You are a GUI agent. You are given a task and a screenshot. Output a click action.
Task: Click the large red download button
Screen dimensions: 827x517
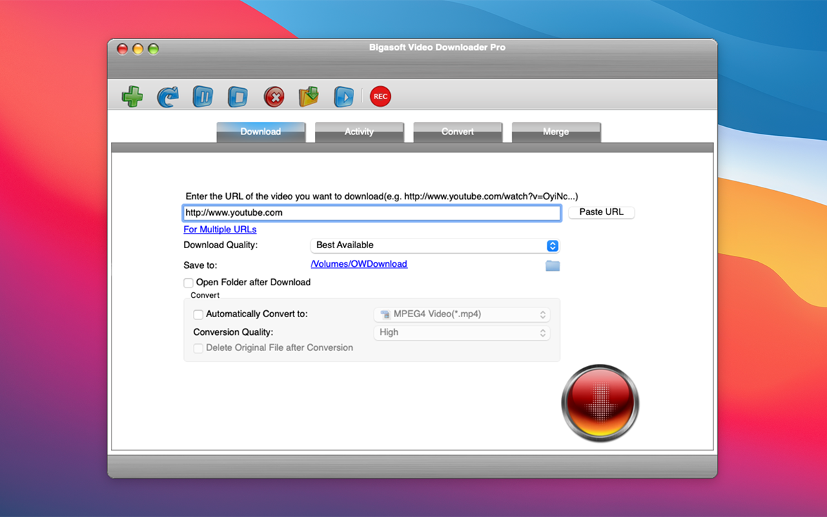coord(600,403)
